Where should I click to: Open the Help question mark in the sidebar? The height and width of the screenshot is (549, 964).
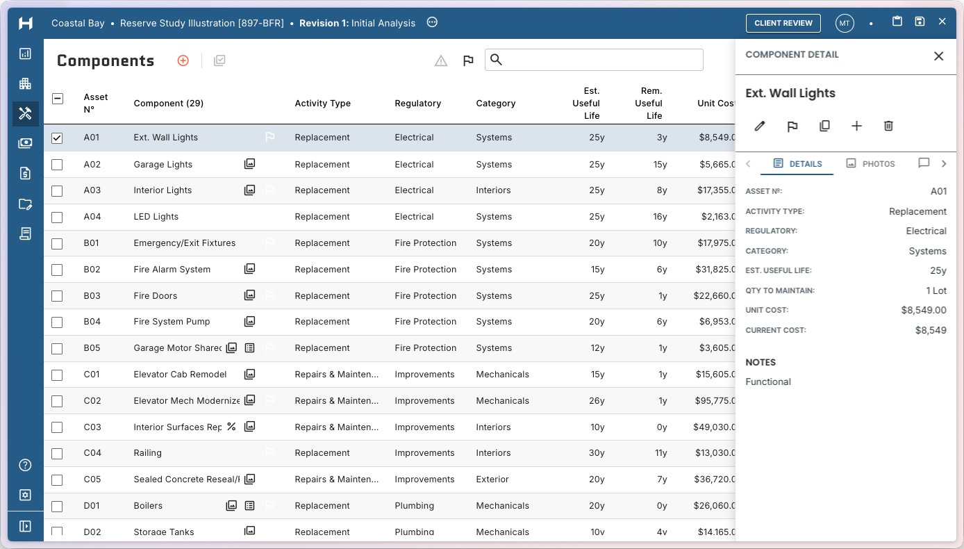(25, 465)
